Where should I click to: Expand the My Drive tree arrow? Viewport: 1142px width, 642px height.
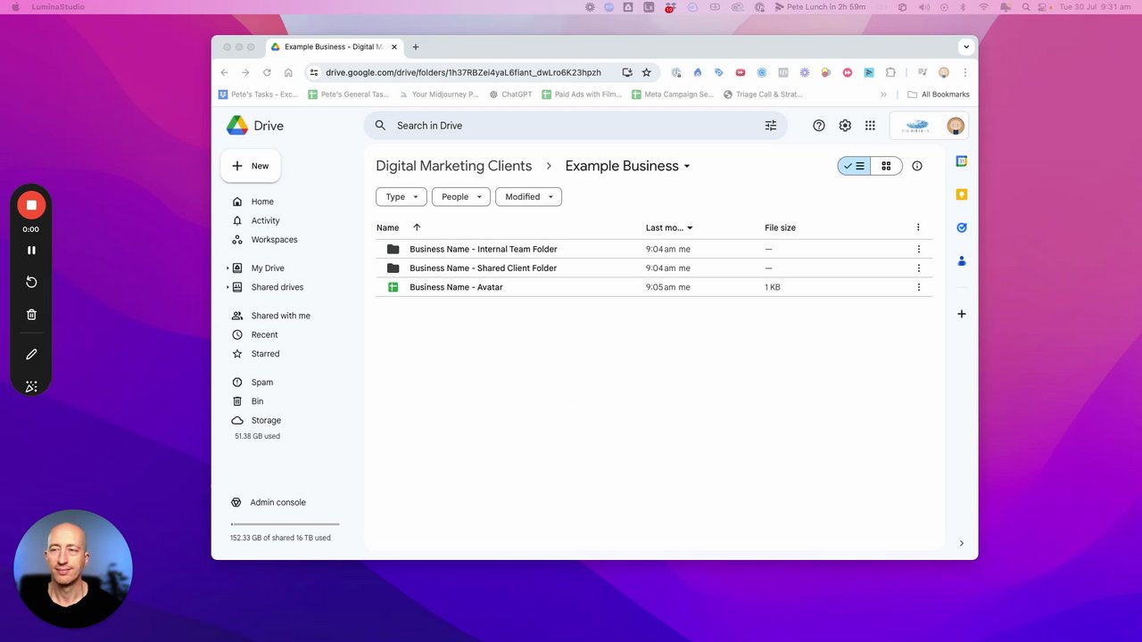[227, 268]
